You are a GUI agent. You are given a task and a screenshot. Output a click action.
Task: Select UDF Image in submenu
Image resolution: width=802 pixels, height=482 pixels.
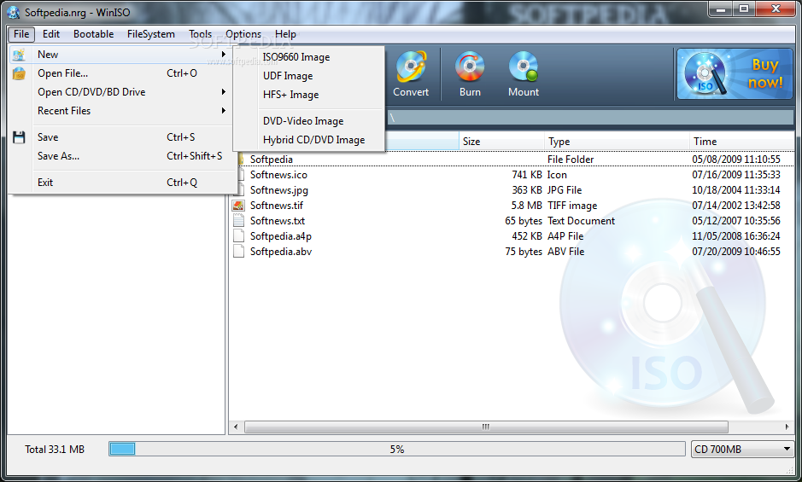tap(308, 76)
